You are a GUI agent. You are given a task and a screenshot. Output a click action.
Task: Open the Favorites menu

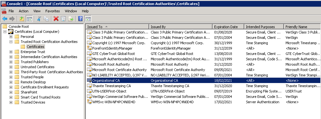[53, 11]
